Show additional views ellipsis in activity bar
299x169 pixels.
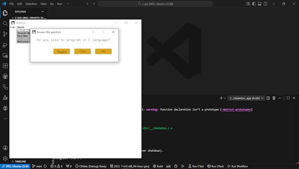pos(5,118)
